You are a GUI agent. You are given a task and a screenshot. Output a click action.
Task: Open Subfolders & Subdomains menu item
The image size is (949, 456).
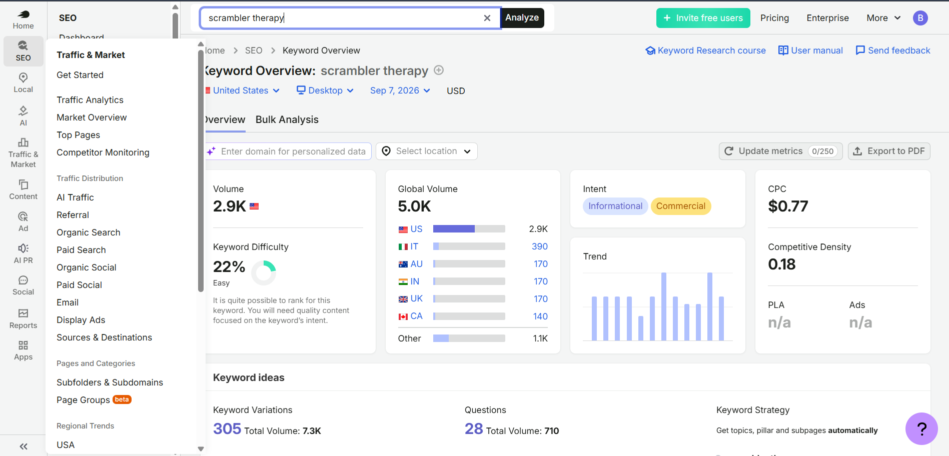tap(110, 382)
